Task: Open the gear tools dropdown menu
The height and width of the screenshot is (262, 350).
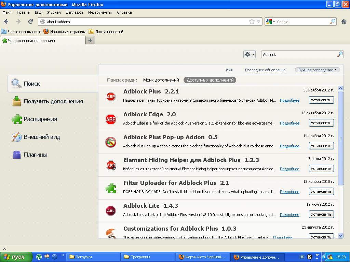Action: [x=249, y=54]
